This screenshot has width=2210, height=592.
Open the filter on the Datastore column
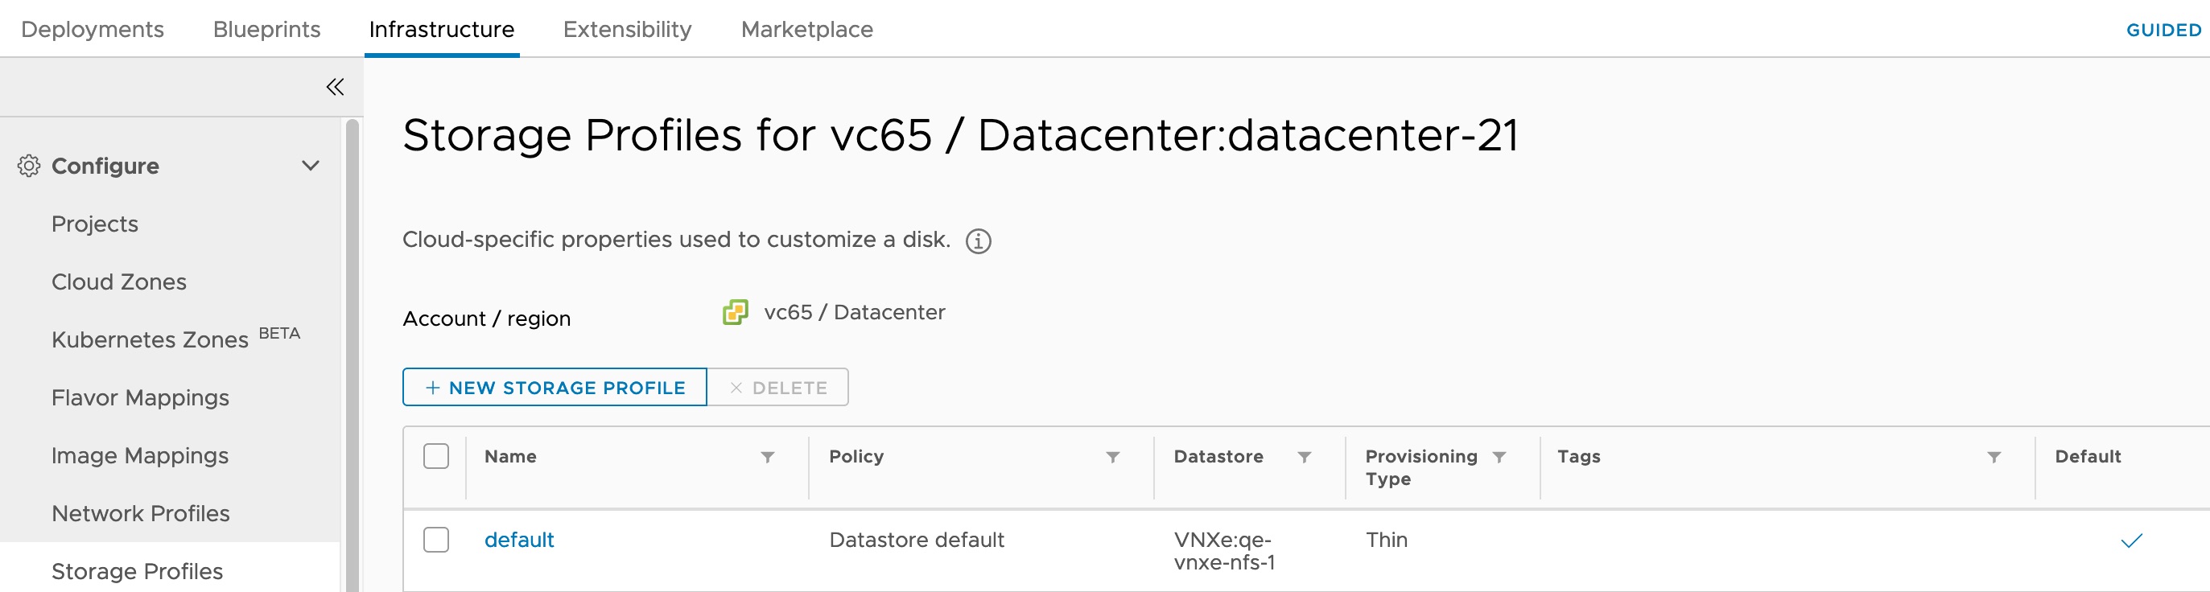coord(1303,458)
